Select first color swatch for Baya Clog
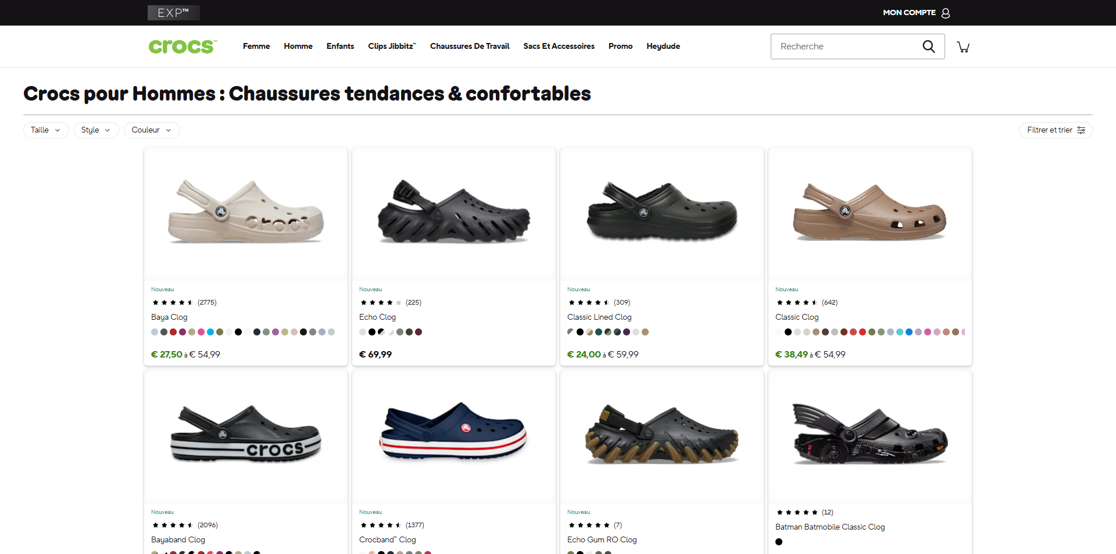This screenshot has height=554, width=1116. click(x=155, y=332)
